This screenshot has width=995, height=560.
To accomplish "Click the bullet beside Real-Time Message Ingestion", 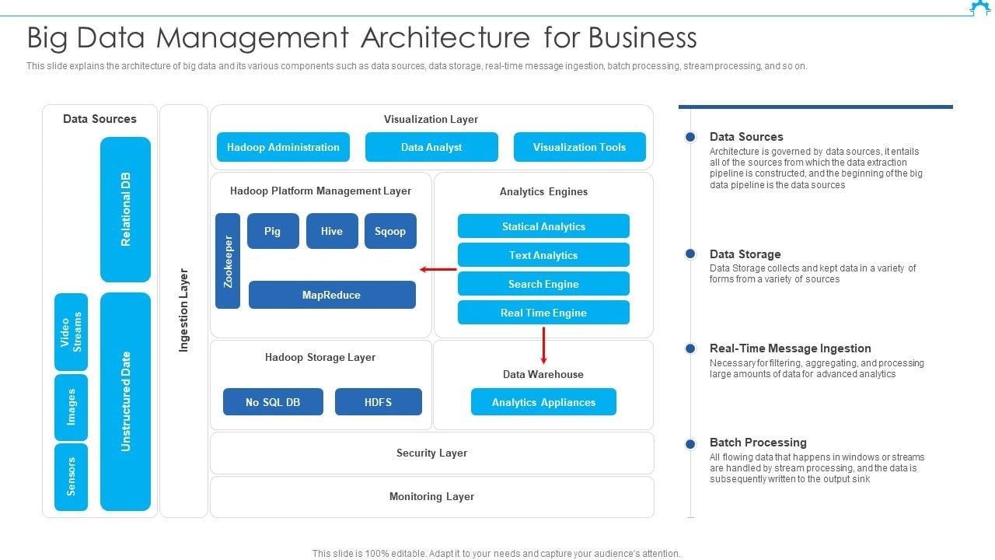I will [x=690, y=348].
